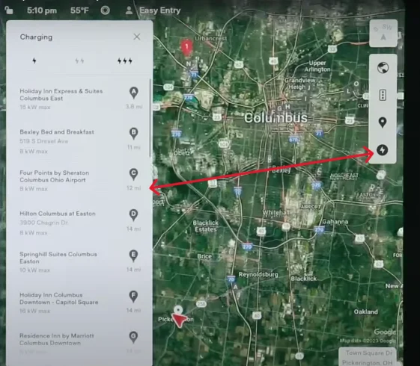Click the lock icon in status bar
Image resolution: width=420 pixels, height=366 pixels.
click(8, 10)
